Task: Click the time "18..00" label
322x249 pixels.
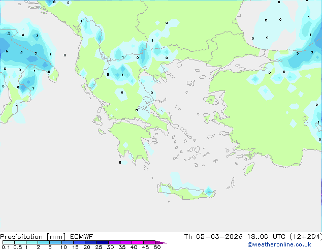Action: [257, 237]
